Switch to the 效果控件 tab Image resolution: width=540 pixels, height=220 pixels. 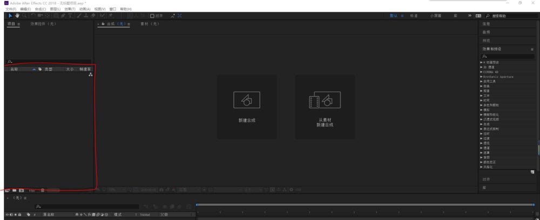pyautogui.click(x=41, y=24)
